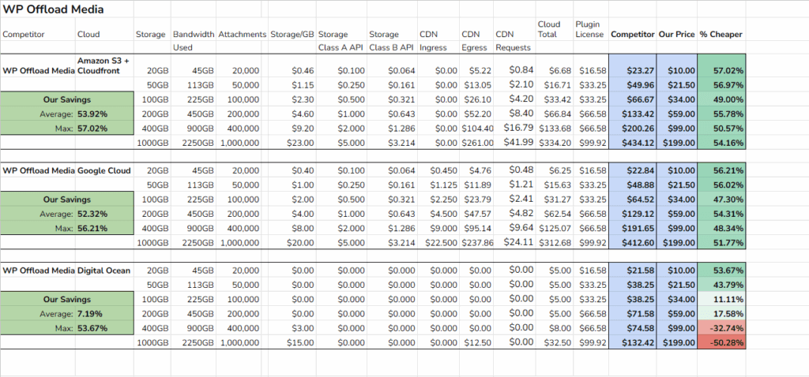Click the CDN ingress value $22.500
This screenshot has height=377, width=809.
(x=438, y=243)
